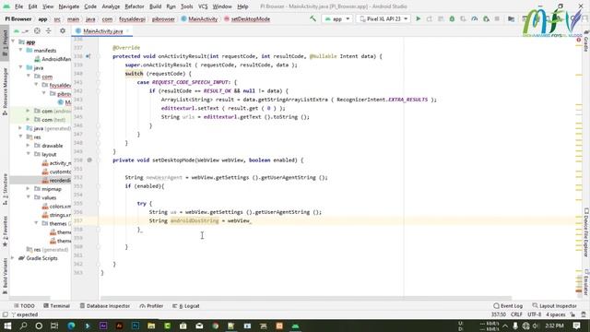The width and height of the screenshot is (590, 332).
Task: Expand the mipmap folder
Action: [29, 189]
